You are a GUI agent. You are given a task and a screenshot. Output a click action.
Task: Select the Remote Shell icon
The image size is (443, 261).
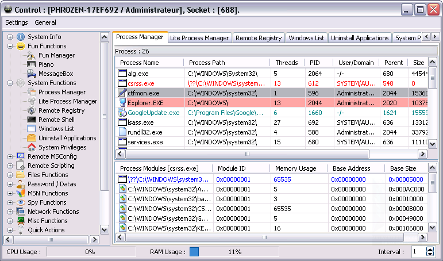click(32, 120)
